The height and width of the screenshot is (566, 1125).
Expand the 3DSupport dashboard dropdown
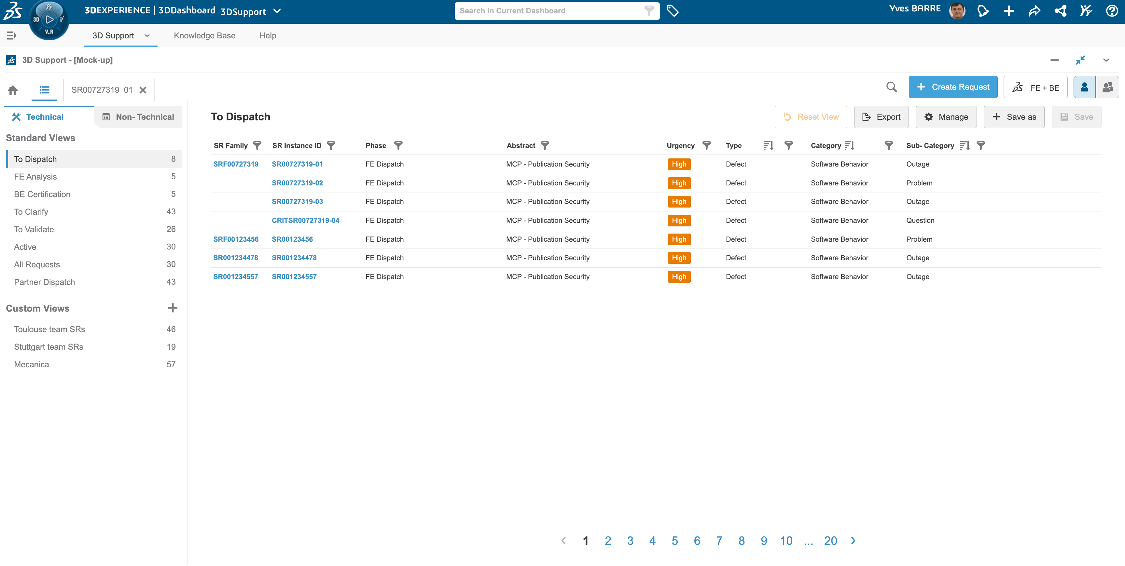click(277, 11)
